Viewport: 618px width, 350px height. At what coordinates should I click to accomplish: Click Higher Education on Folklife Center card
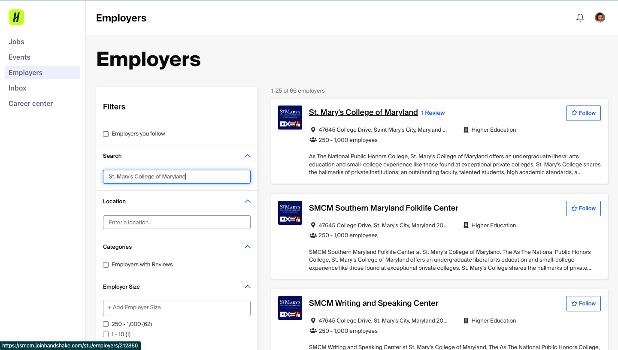pos(494,225)
